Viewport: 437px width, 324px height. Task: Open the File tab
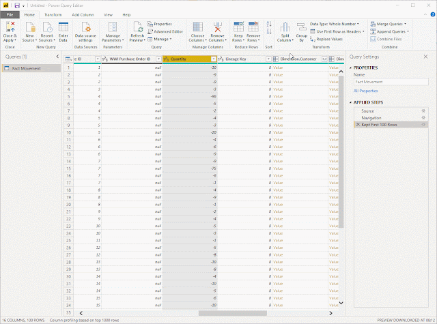(x=10, y=15)
